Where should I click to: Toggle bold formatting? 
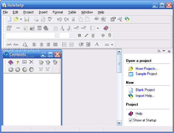click(x=79, y=36)
